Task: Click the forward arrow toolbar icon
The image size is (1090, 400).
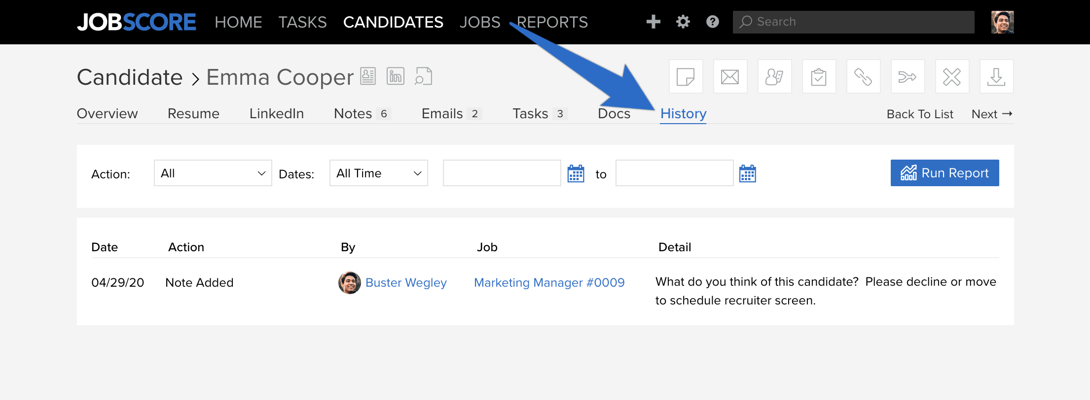Action: coord(908,76)
